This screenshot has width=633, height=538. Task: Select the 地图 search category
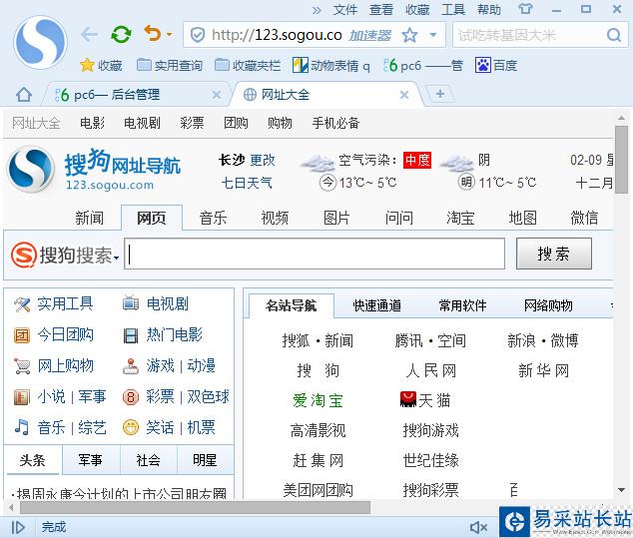523,218
